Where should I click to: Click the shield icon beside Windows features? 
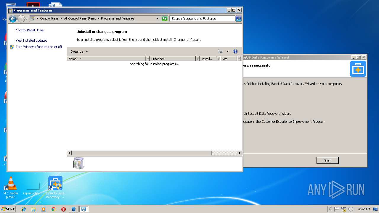click(12, 47)
